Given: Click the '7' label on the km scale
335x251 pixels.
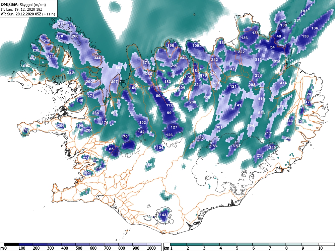Looking at the screenshot, I should click(270, 248).
